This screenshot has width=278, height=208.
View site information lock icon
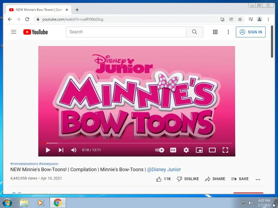38,19
